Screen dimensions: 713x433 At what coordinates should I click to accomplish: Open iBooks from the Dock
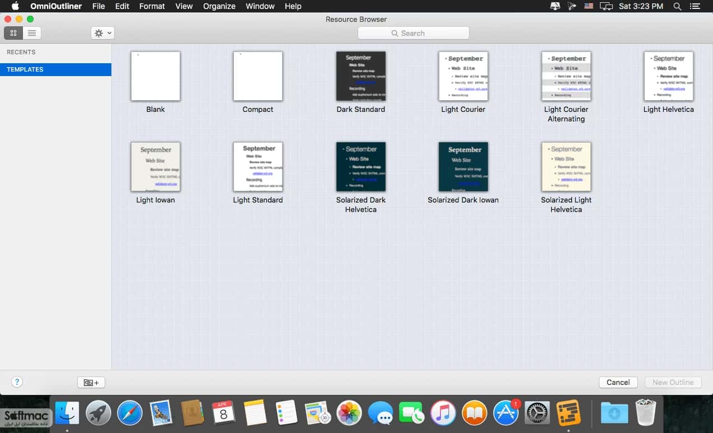(475, 413)
